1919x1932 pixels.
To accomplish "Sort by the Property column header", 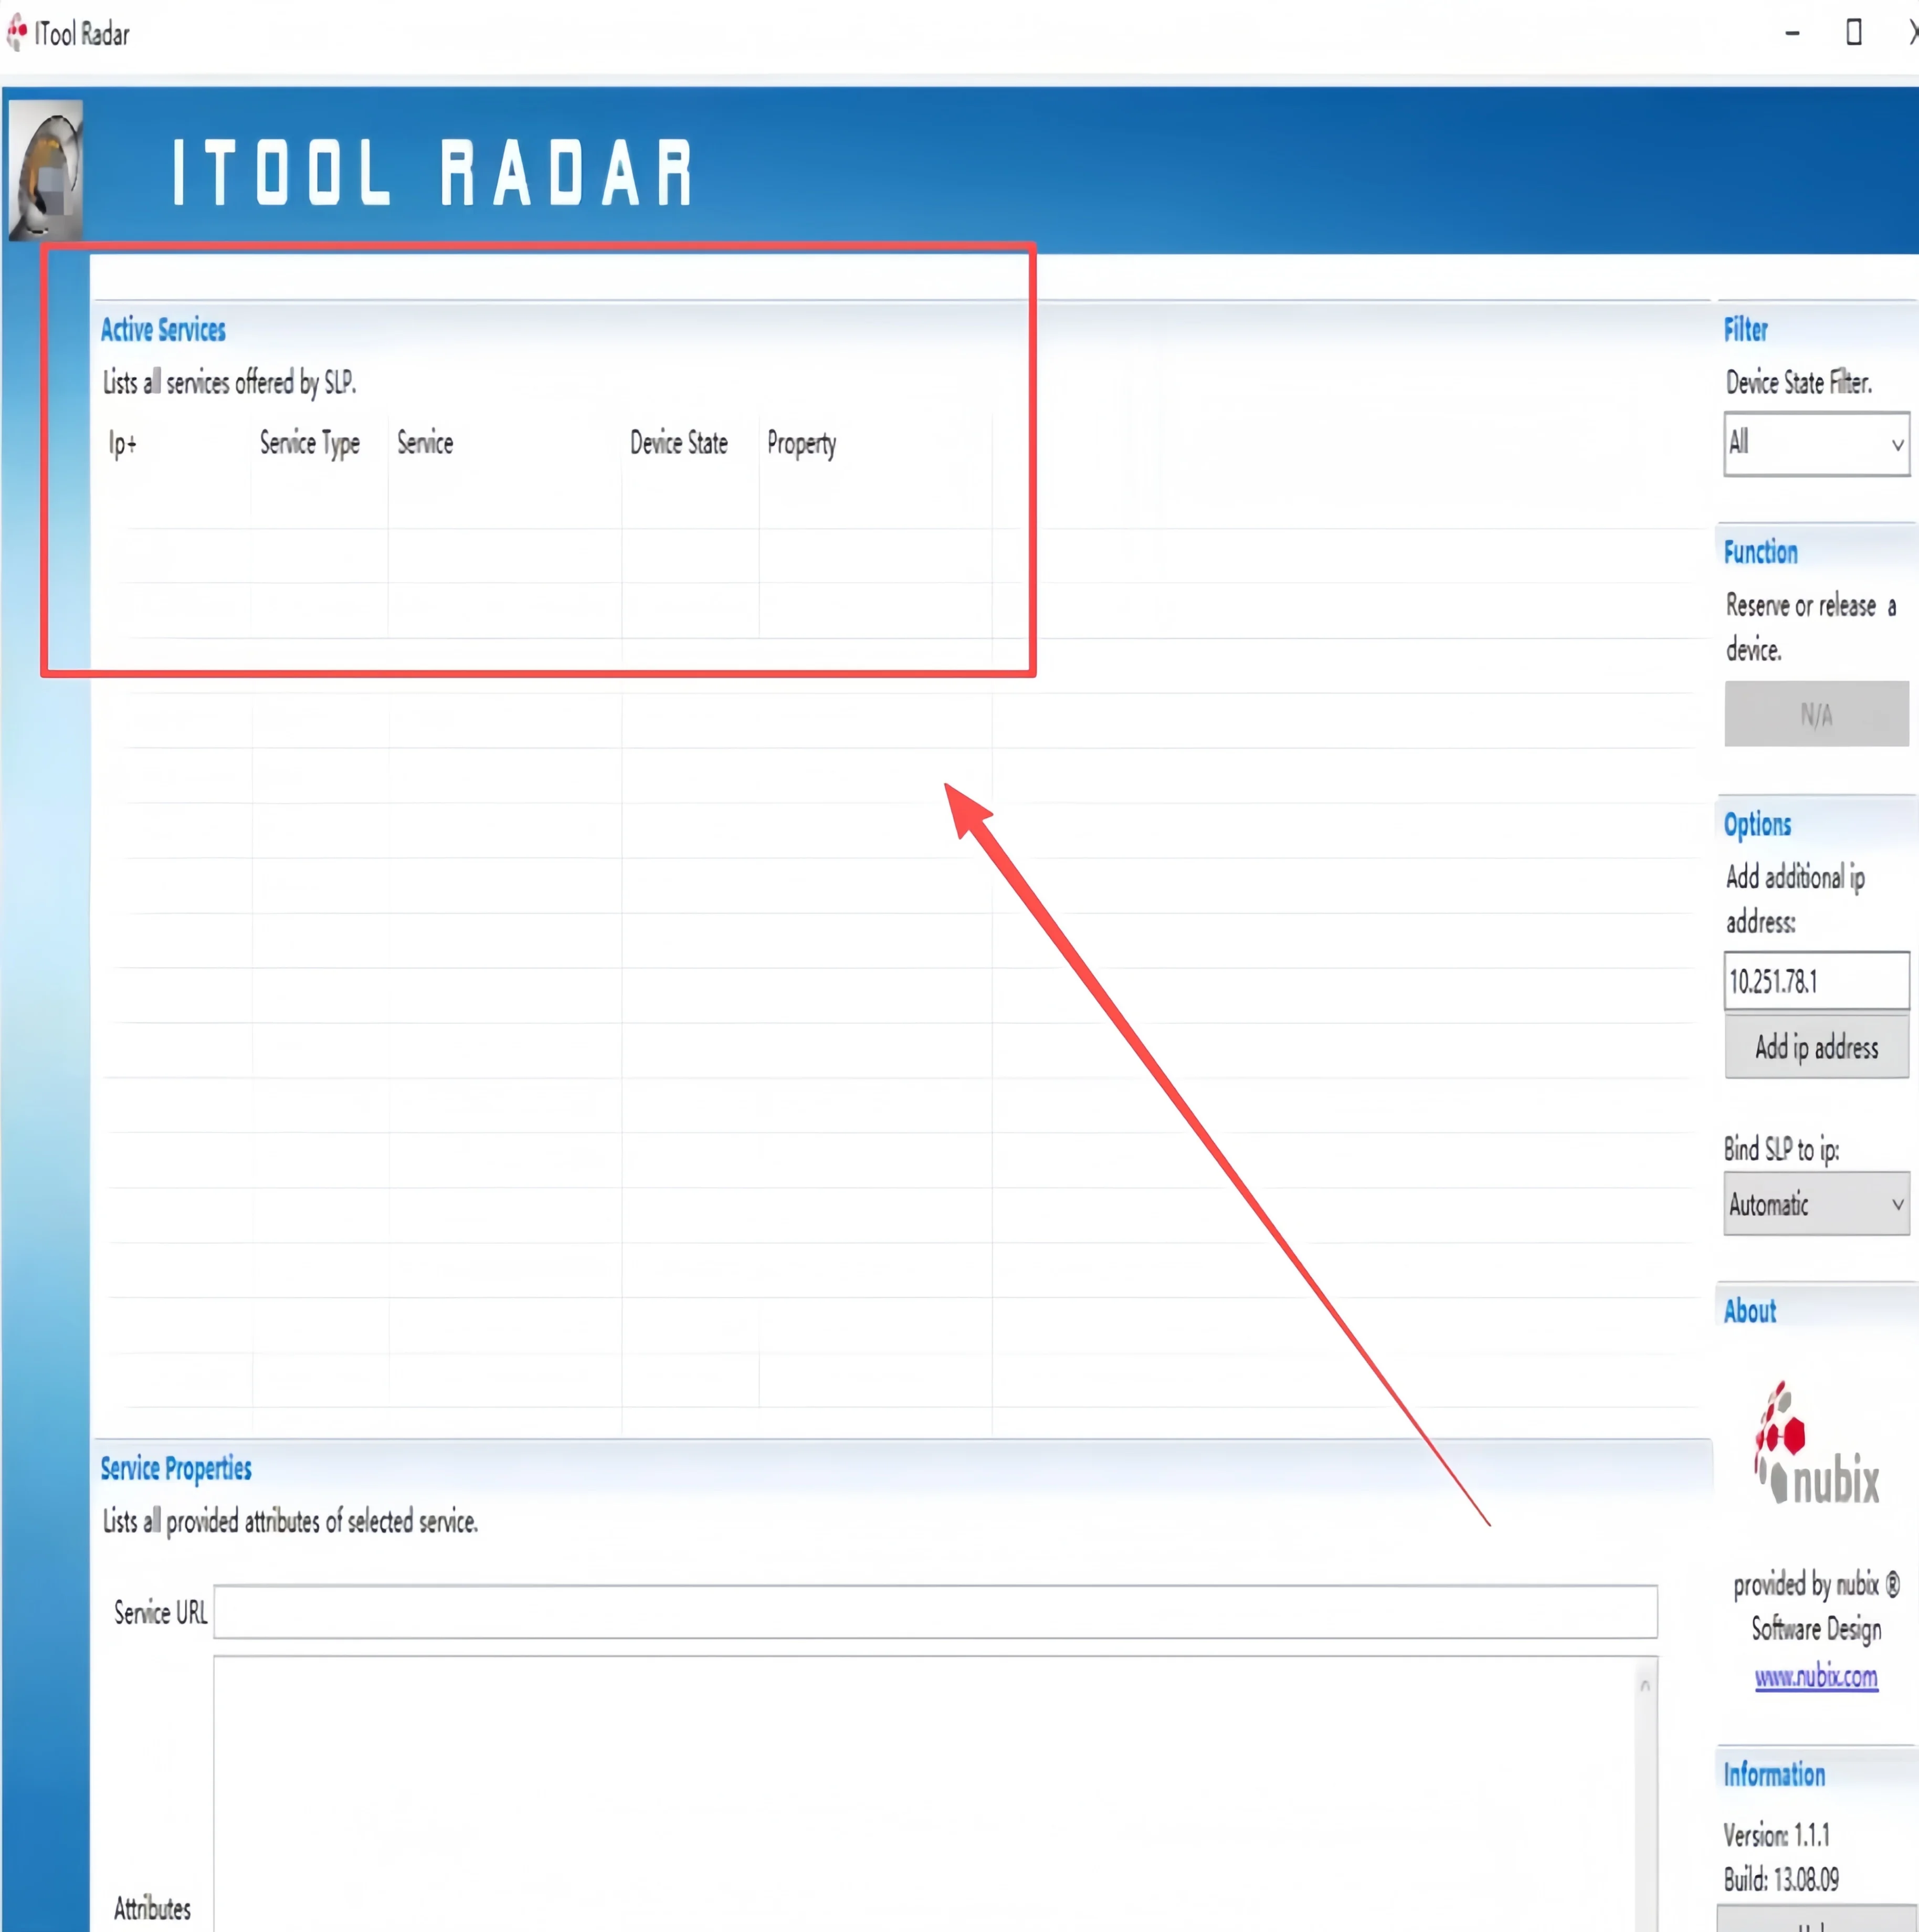I will (801, 444).
